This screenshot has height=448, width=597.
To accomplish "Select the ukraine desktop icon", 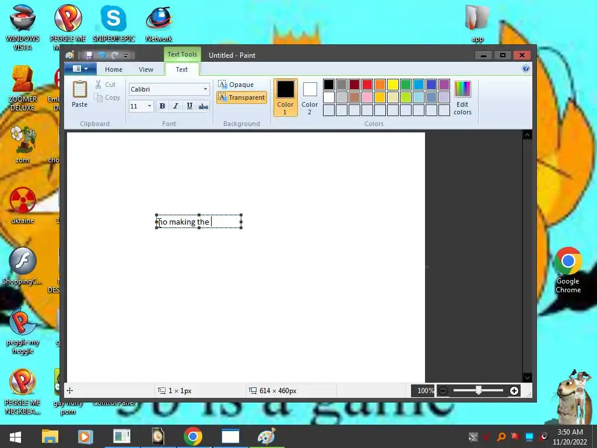I will point(23,205).
